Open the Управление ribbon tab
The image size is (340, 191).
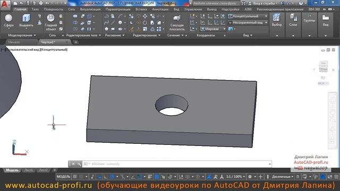(193, 10)
